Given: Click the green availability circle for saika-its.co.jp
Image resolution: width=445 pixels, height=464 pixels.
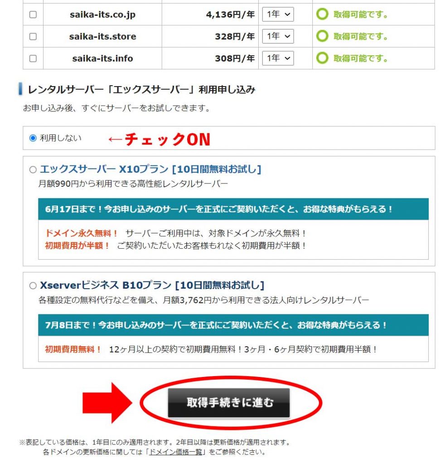Looking at the screenshot, I should (x=322, y=14).
